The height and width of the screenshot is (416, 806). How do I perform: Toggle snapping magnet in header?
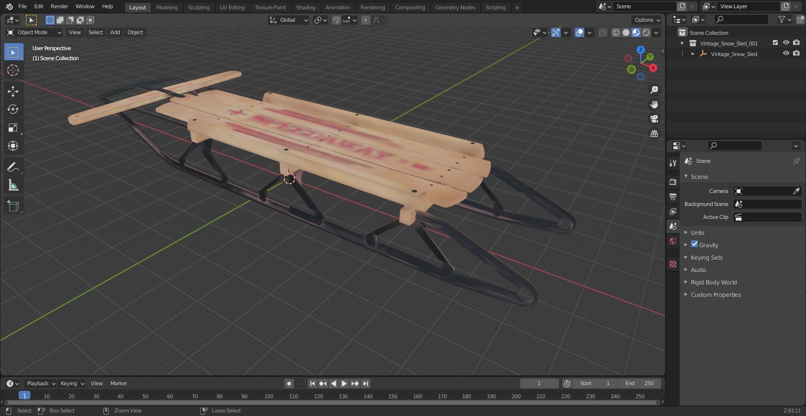[x=336, y=20]
